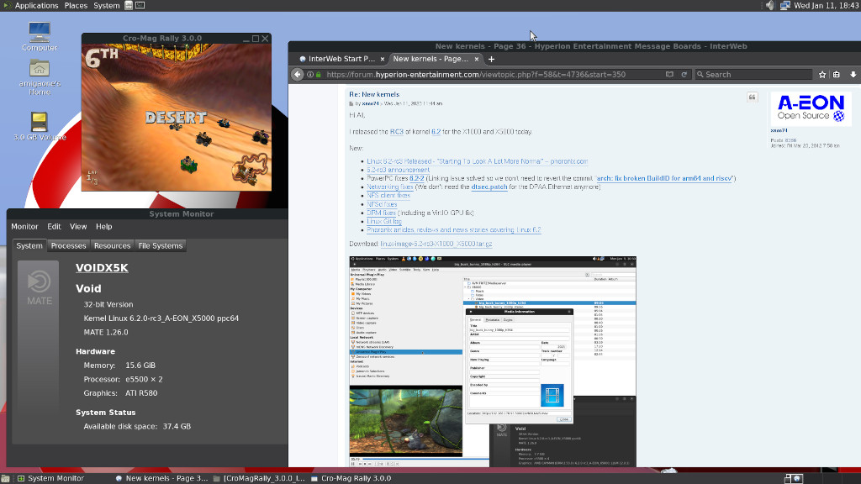
Task: Open Phoronix articles covering Linux 6.2 link
Action: tap(453, 230)
